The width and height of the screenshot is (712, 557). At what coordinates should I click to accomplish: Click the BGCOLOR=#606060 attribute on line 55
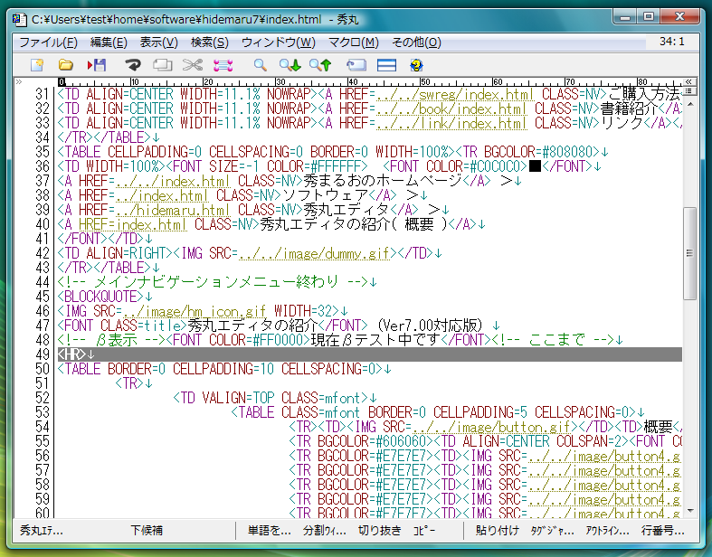pyautogui.click(x=372, y=441)
